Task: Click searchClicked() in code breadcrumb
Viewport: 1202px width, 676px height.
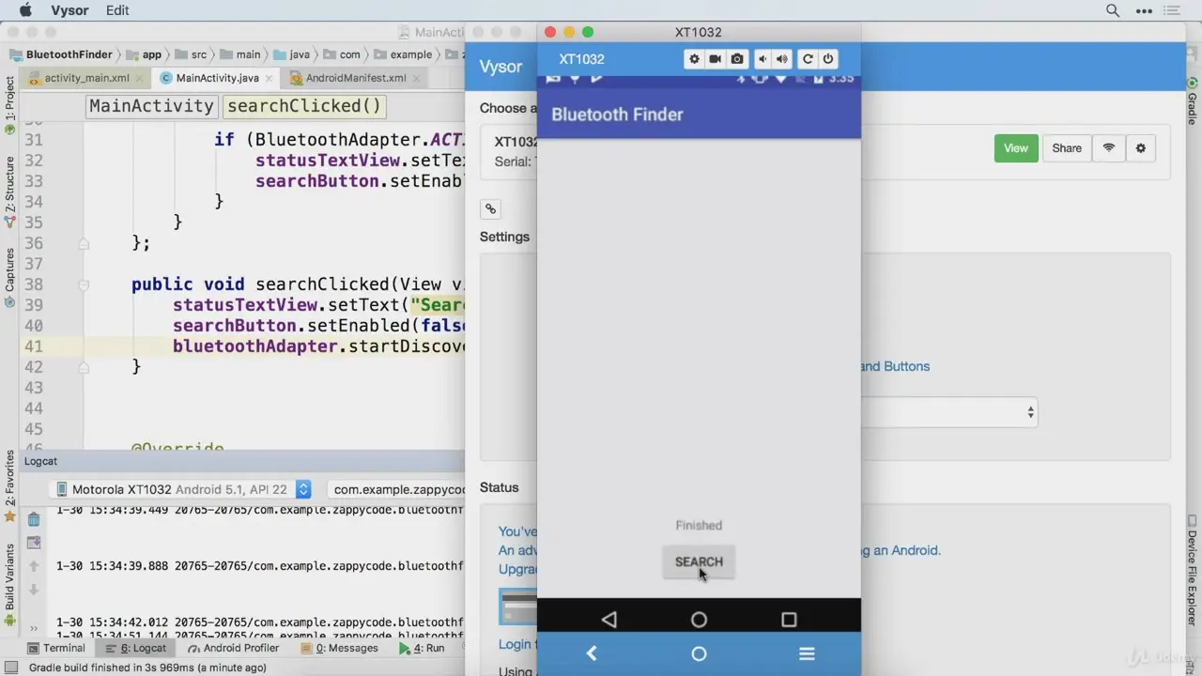Action: (x=304, y=106)
